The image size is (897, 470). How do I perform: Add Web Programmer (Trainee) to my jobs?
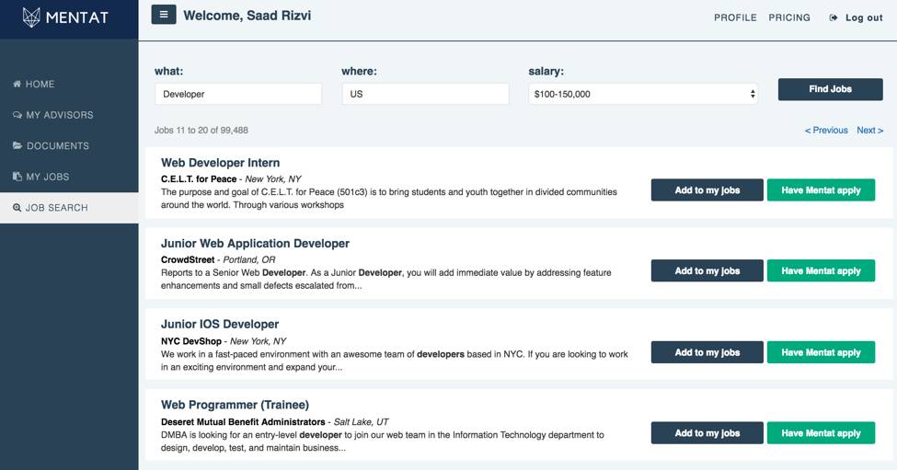707,433
